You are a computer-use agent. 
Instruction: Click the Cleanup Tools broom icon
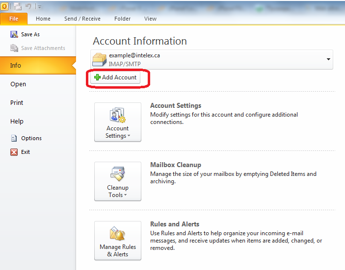(x=118, y=174)
